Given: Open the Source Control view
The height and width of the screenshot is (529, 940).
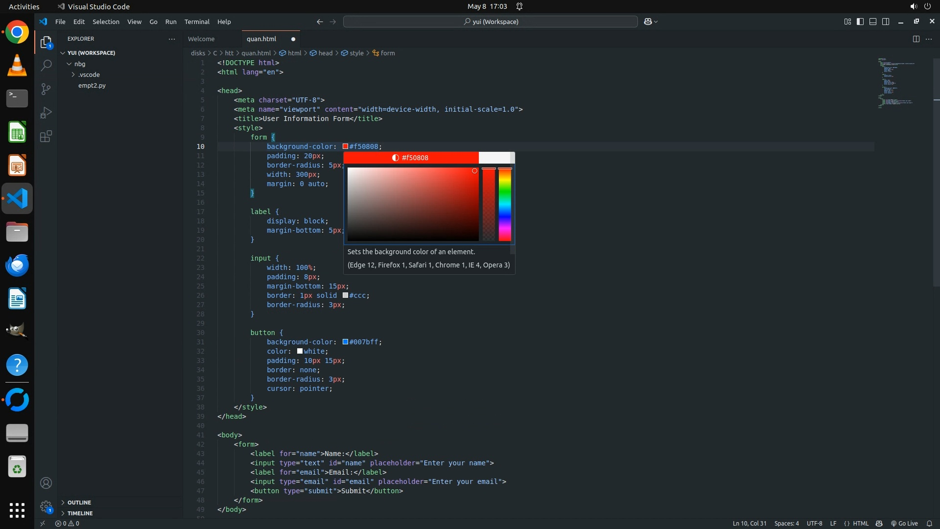Looking at the screenshot, I should pos(46,89).
